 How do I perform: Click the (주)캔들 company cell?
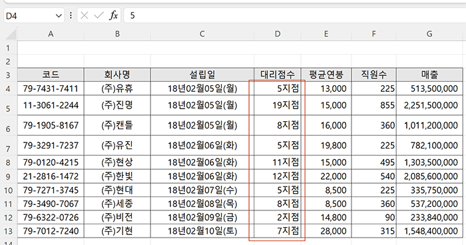[x=117, y=125]
